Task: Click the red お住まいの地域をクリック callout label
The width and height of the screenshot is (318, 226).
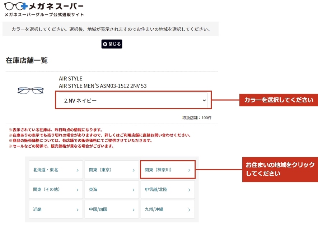Action: pos(280,169)
